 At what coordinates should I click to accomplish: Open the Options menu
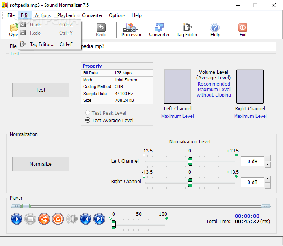coord(117,15)
